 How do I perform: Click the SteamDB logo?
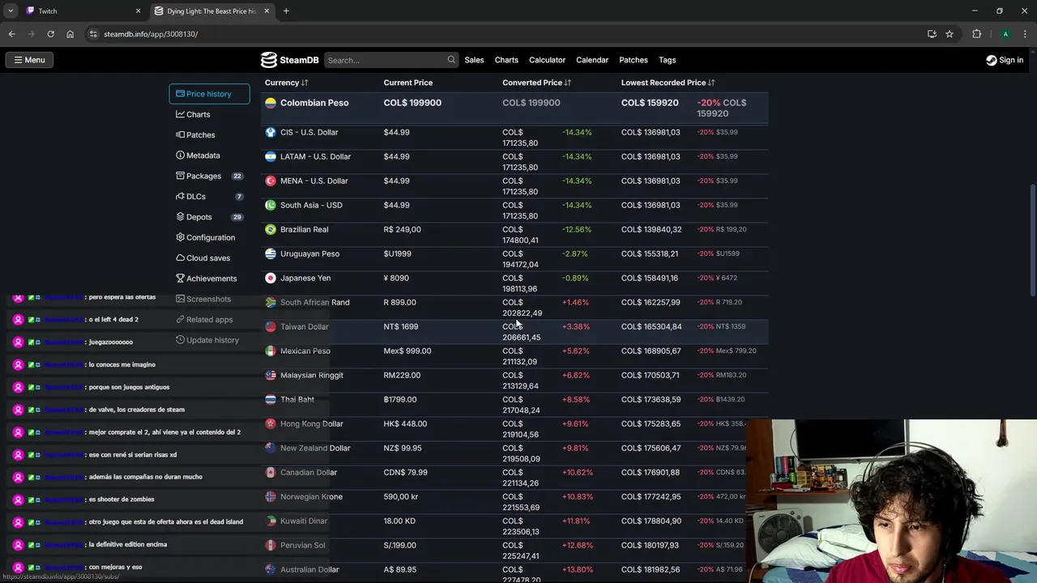pos(289,60)
